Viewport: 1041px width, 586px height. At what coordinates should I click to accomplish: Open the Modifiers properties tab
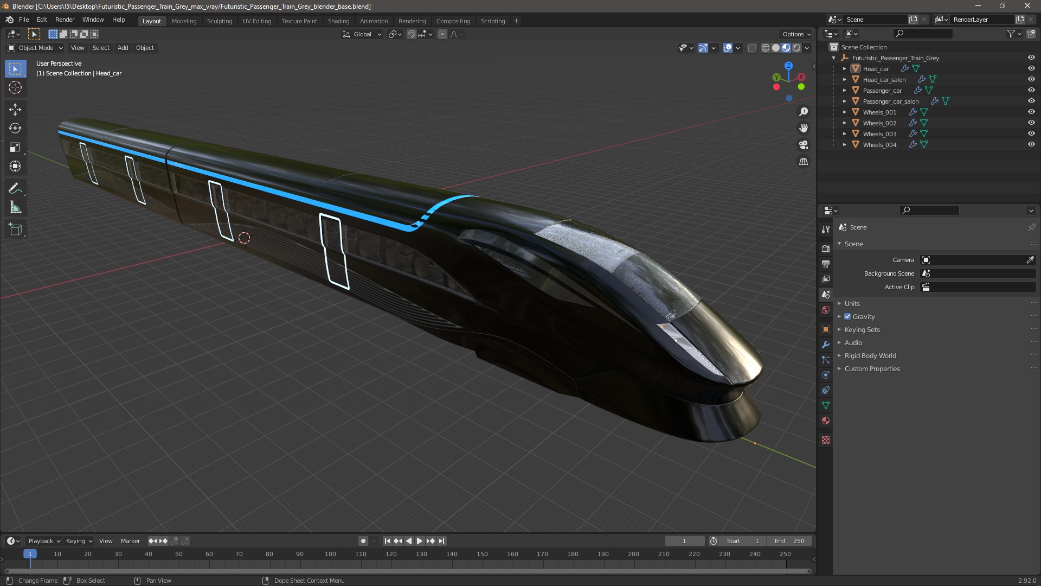coord(826,345)
